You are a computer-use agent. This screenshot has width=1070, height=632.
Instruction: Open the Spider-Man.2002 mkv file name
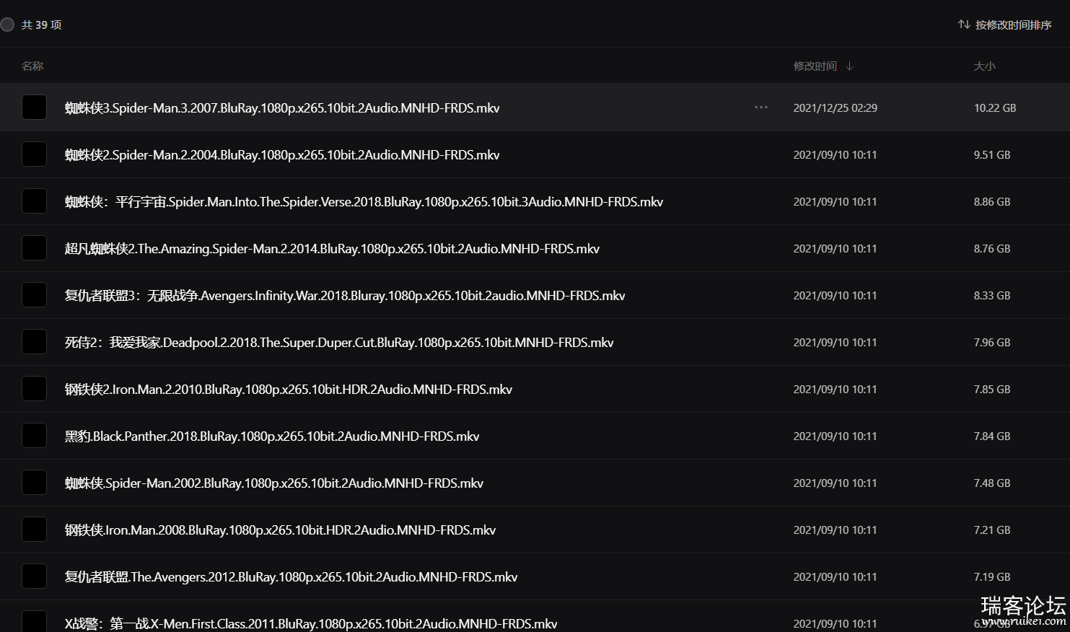pyautogui.click(x=274, y=483)
